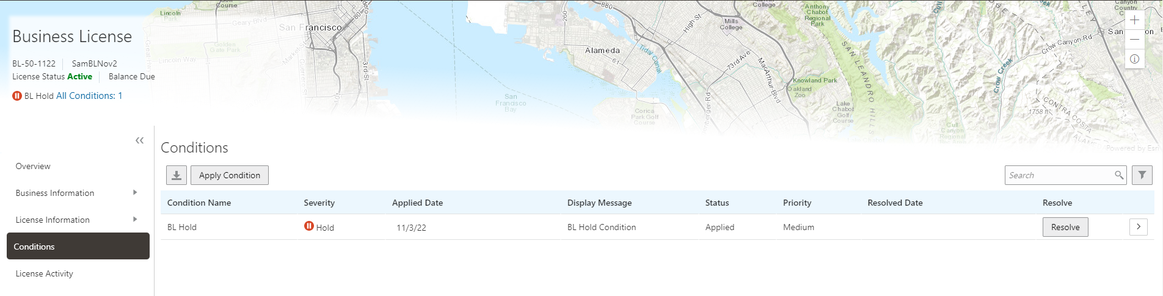Click the map zoom out minus icon
Image resolution: width=1163 pixels, height=296 pixels.
tap(1134, 39)
